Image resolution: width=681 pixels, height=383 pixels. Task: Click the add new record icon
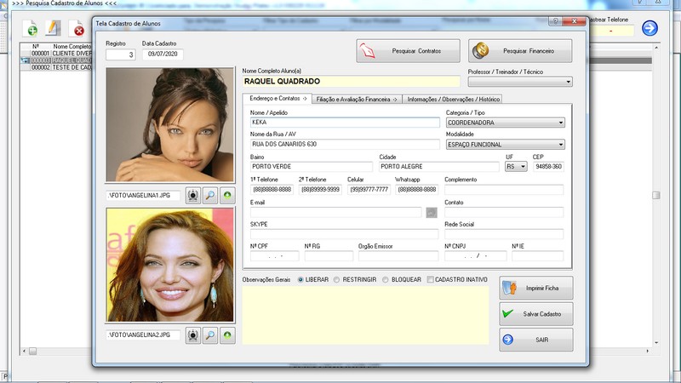tap(30, 29)
